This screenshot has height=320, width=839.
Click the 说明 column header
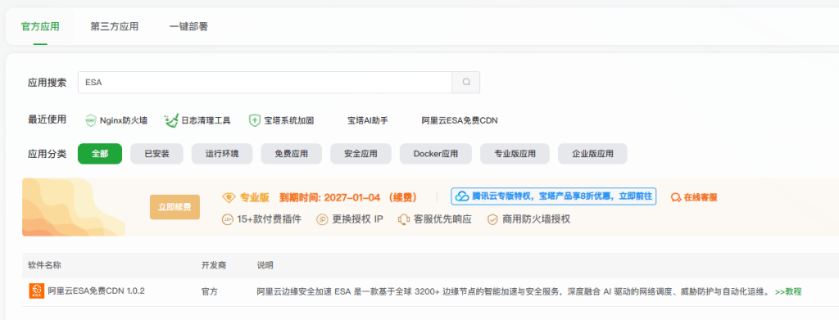[x=265, y=265]
